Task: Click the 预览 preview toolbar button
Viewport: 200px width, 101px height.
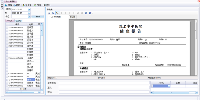Action: coord(37,5)
